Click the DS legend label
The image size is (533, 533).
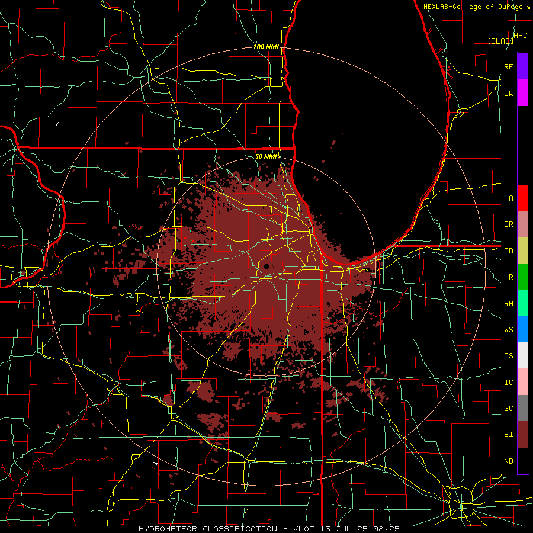508,356
